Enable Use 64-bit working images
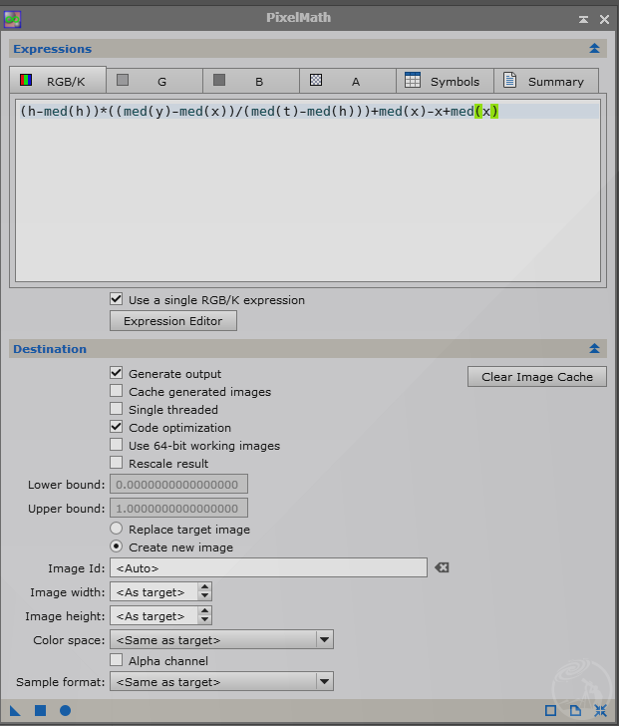Image resolution: width=619 pixels, height=726 pixels. (116, 445)
